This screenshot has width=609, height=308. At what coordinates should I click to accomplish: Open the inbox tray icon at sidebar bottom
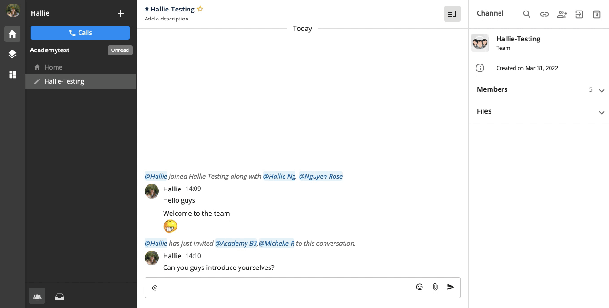tap(59, 297)
